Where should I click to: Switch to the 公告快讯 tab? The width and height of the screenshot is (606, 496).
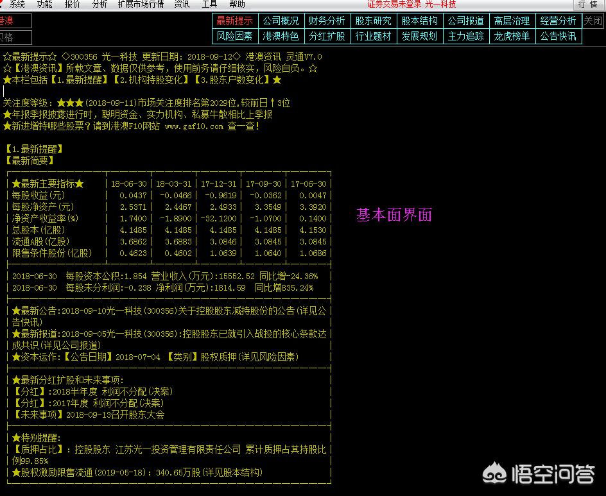click(558, 35)
